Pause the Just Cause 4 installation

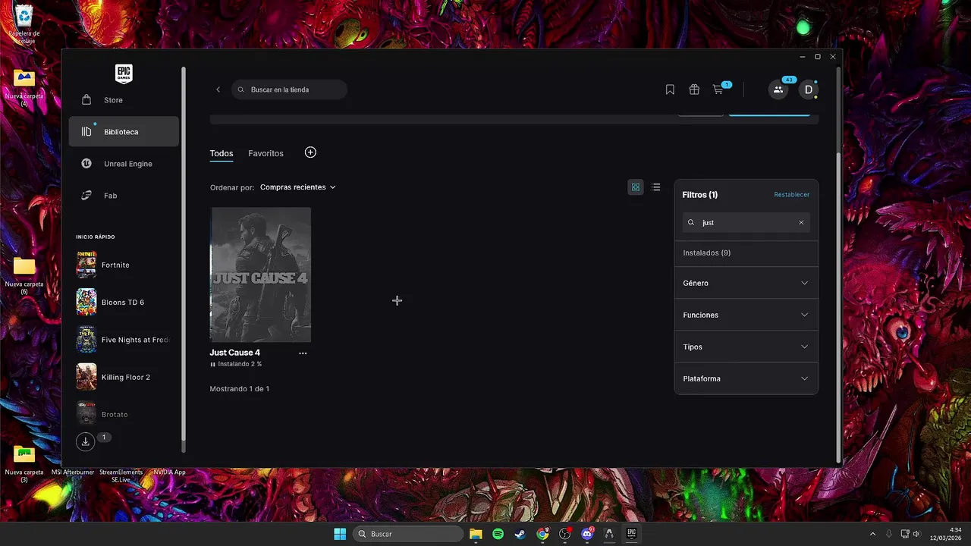212,364
